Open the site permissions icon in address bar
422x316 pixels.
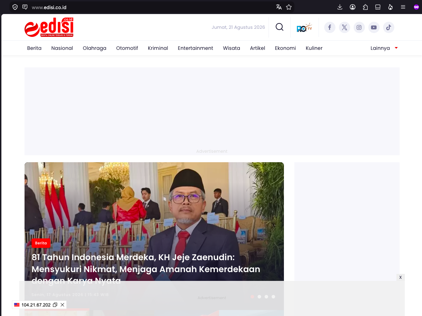click(x=25, y=7)
